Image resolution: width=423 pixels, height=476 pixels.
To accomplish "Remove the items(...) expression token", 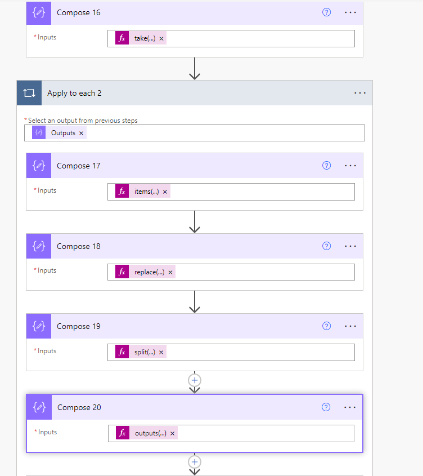I will coord(164,191).
